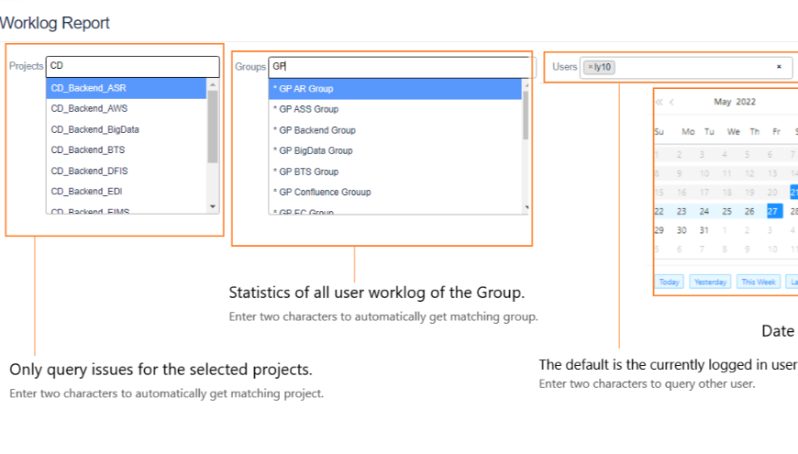Clear all users with the x icon
This screenshot has width=798, height=454.
(779, 67)
